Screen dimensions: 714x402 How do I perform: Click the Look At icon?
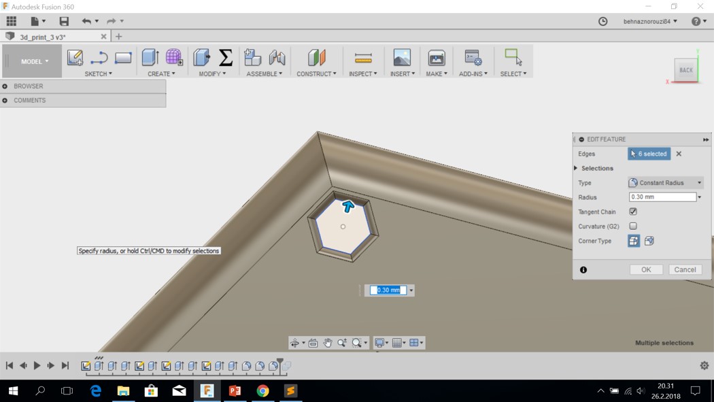pos(313,343)
